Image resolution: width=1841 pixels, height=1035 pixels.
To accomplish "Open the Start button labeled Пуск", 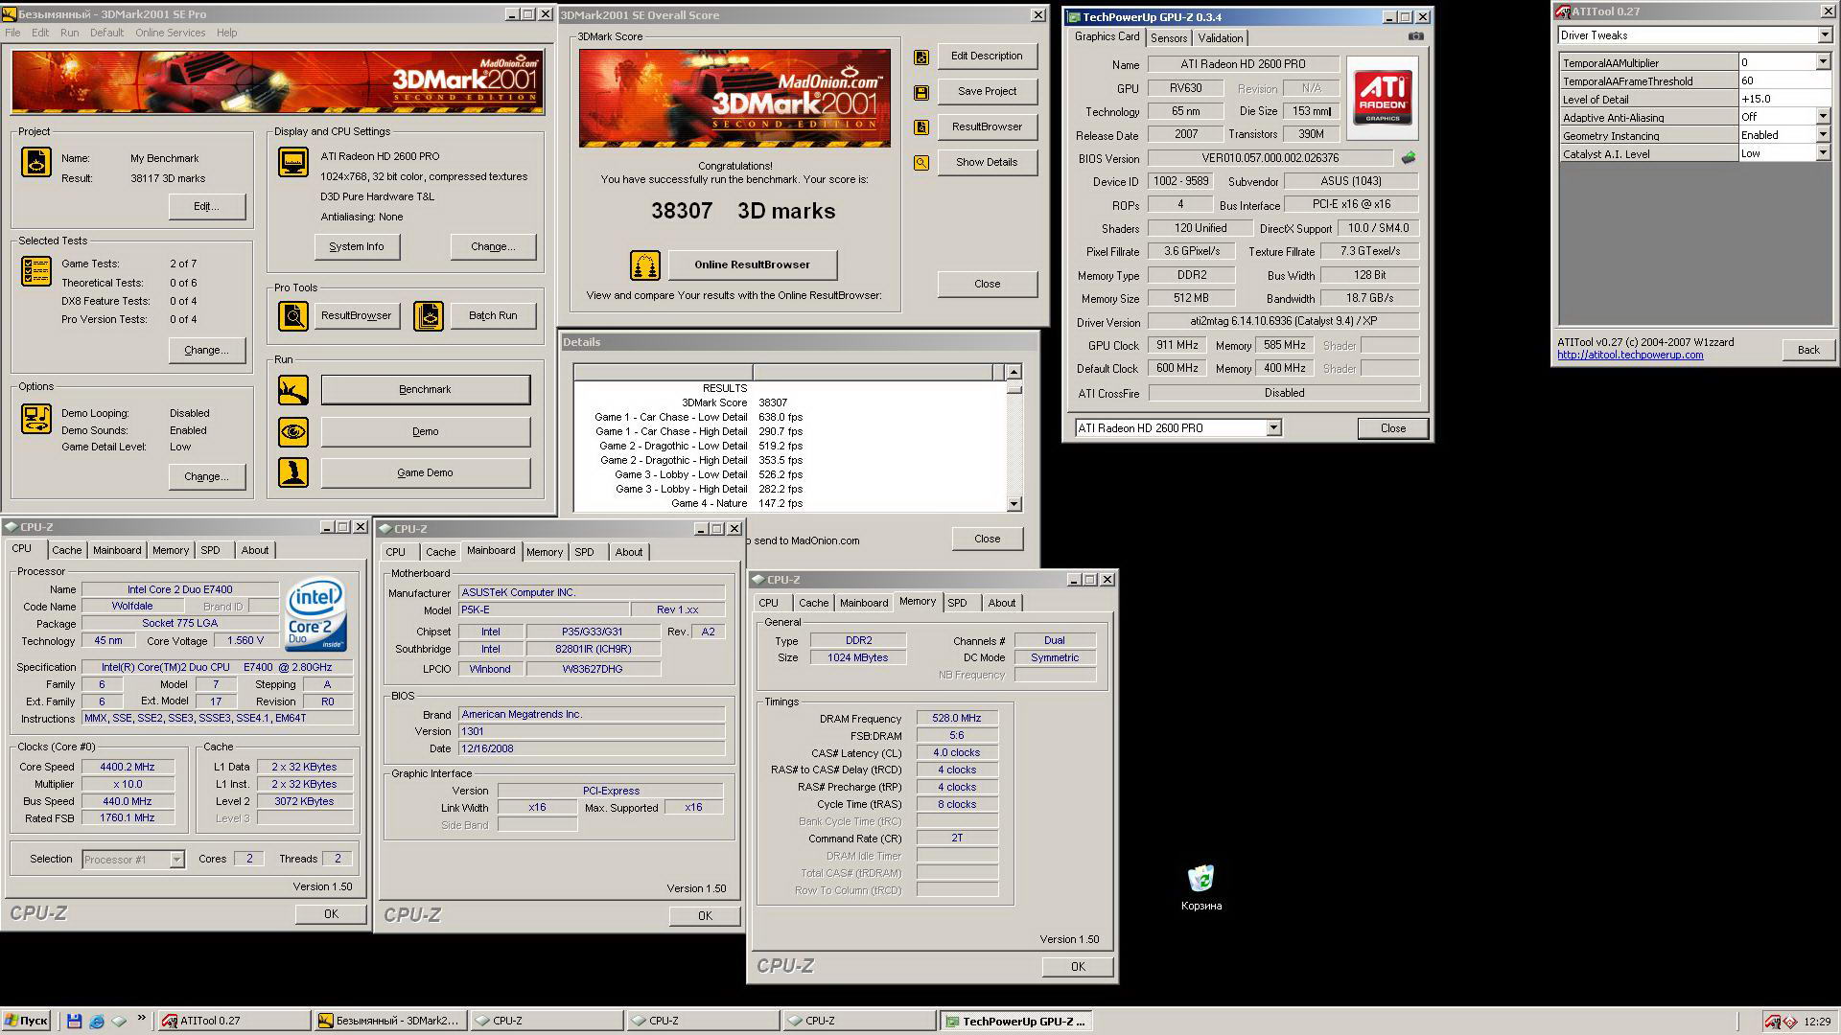I will (26, 1022).
